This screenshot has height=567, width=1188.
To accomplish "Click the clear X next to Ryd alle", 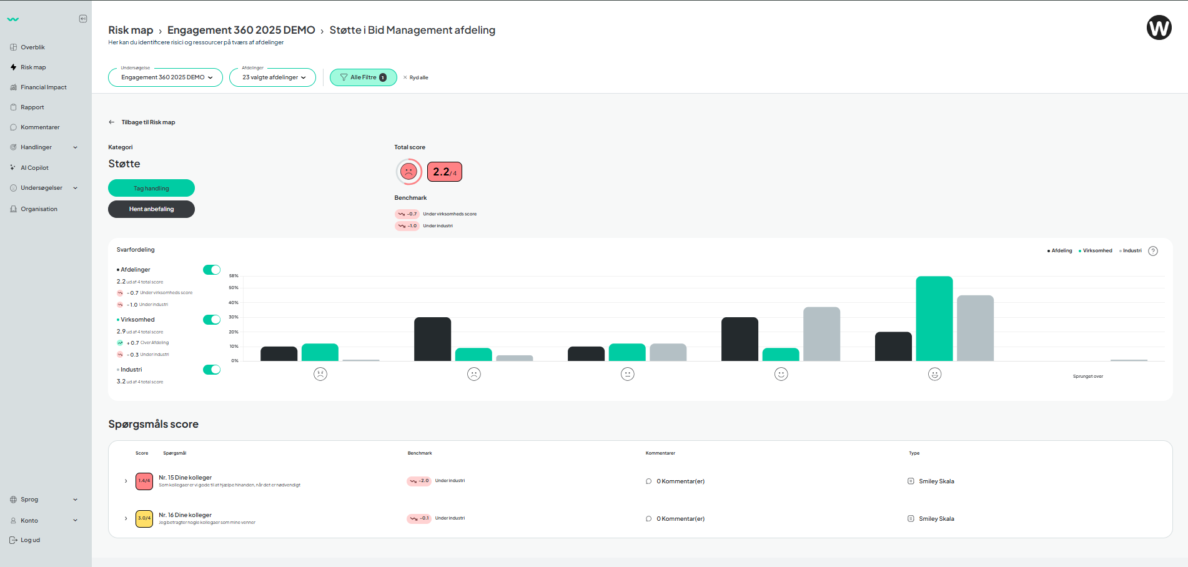I will click(405, 77).
